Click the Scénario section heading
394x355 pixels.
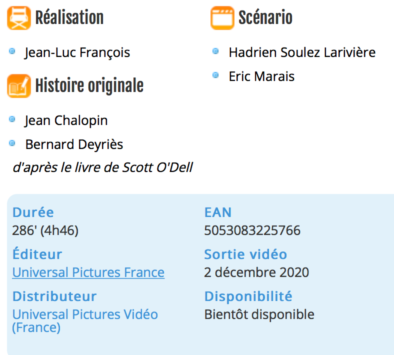click(265, 18)
